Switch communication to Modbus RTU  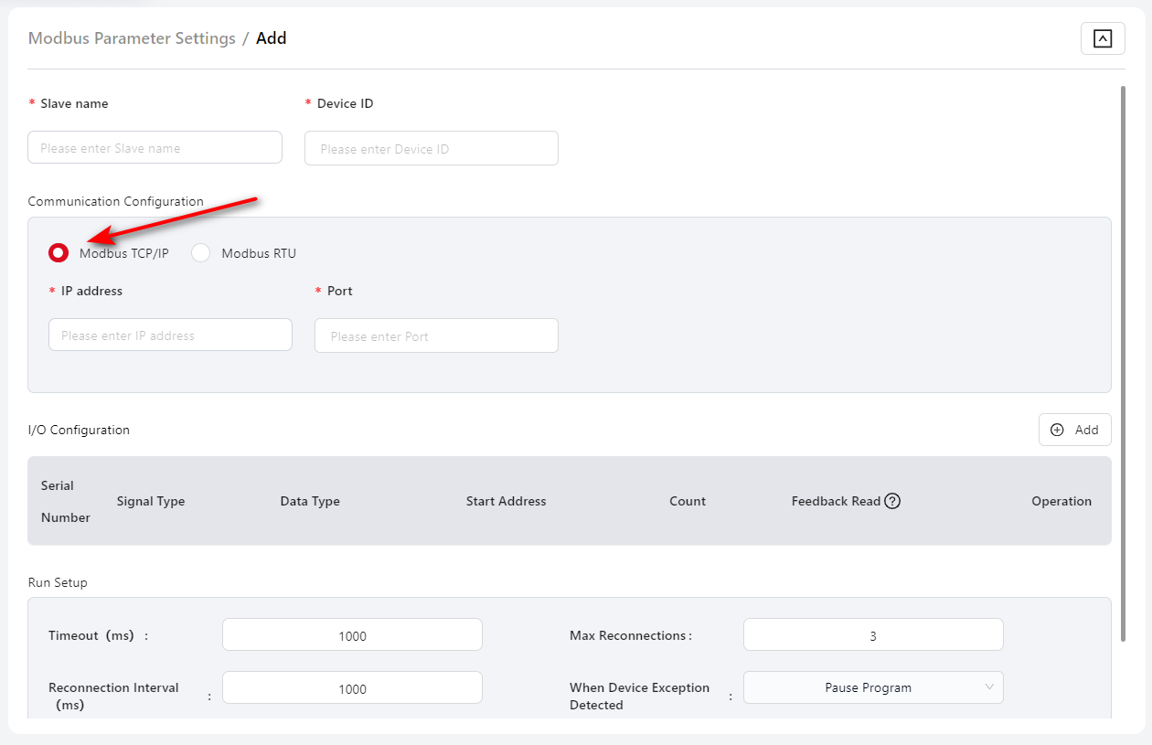(201, 253)
